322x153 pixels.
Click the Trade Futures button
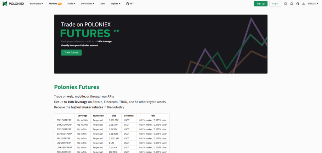71,52
